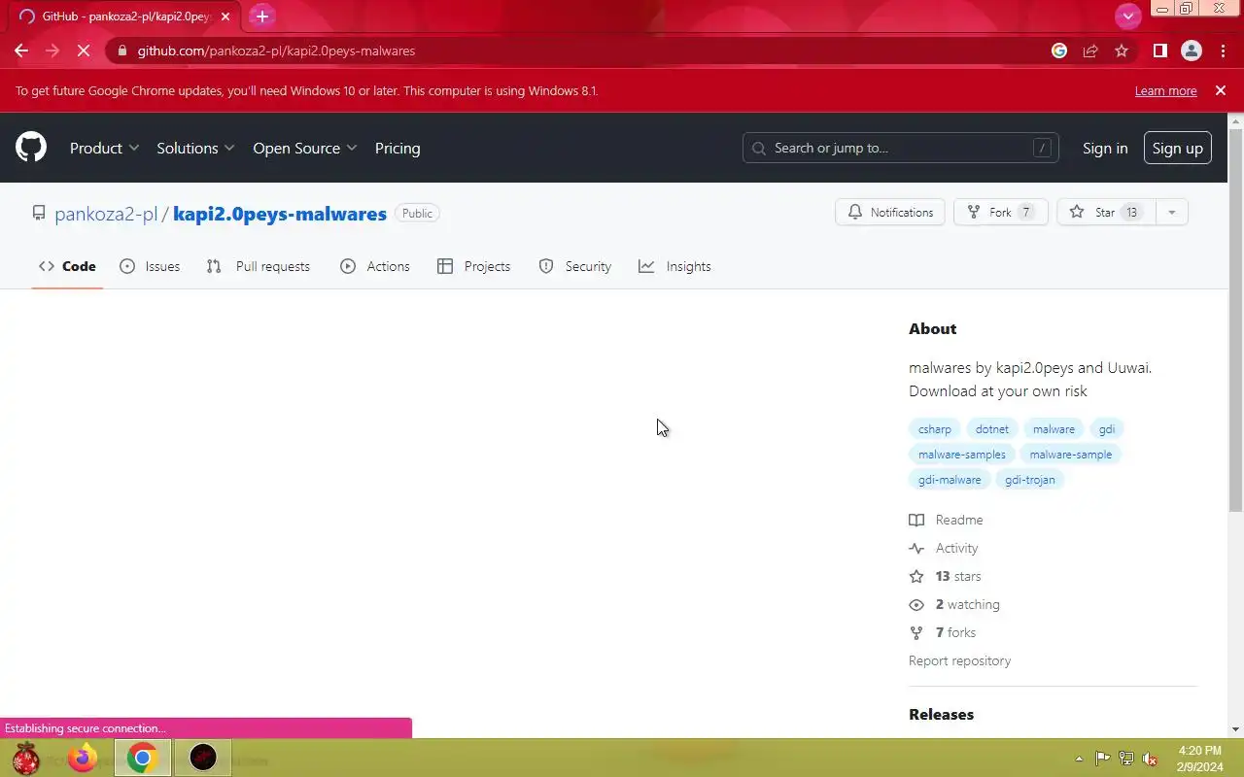This screenshot has height=777, width=1244.
Task: Select the malware topic tag
Action: [1054, 428]
